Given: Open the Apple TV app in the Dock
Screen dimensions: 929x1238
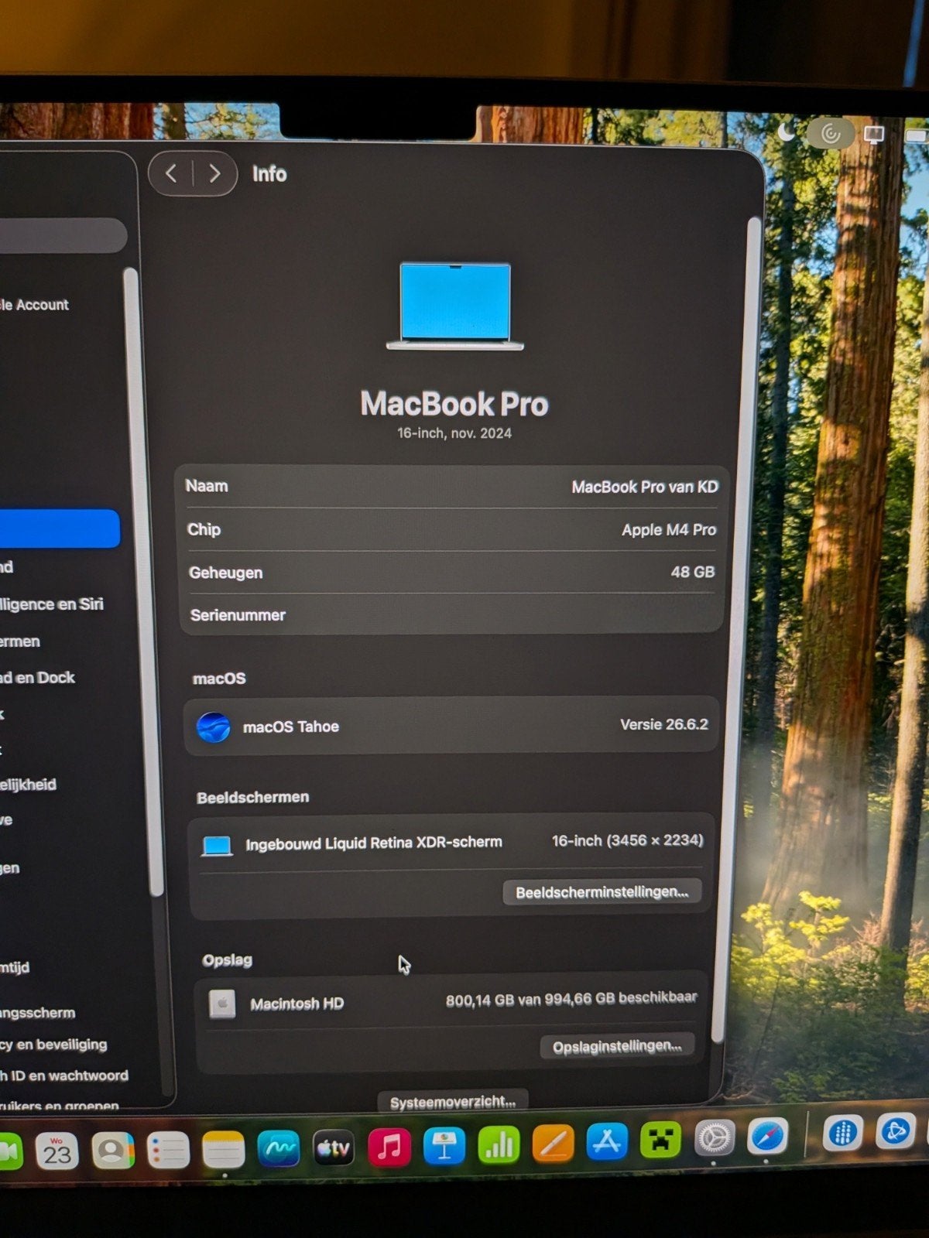Looking at the screenshot, I should point(334,1148).
